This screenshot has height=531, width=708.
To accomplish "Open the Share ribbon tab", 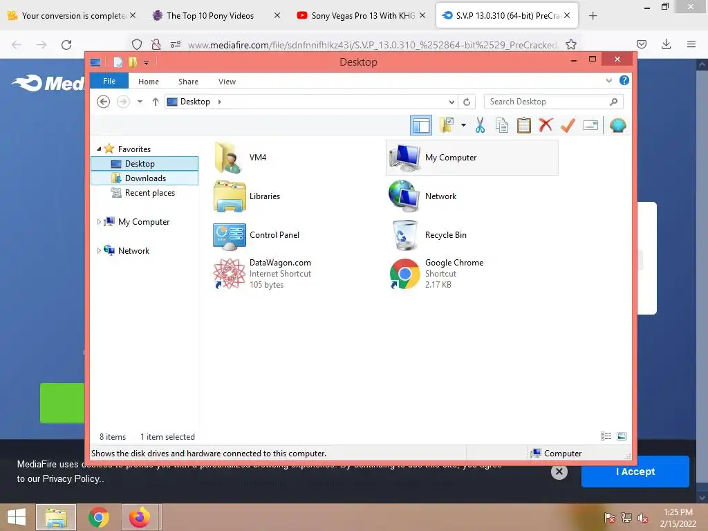I will click(188, 82).
